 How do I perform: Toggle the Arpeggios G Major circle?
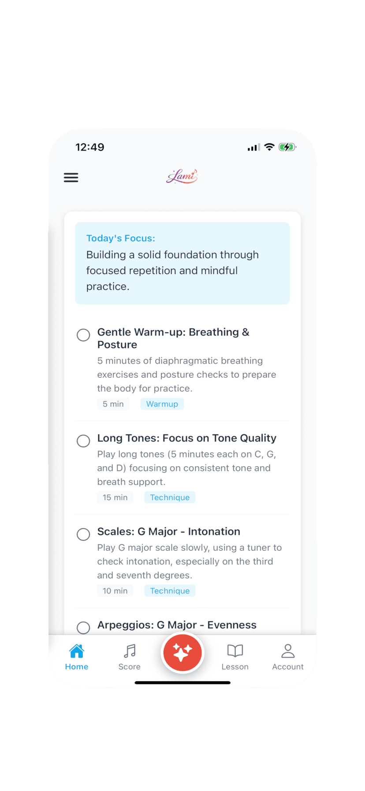click(83, 627)
